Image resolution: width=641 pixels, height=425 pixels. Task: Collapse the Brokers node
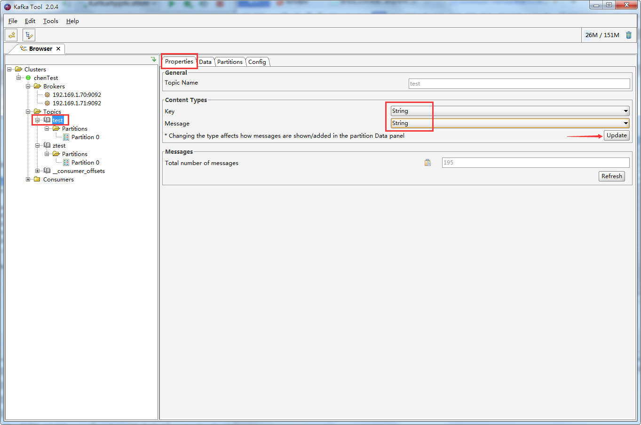coord(28,86)
